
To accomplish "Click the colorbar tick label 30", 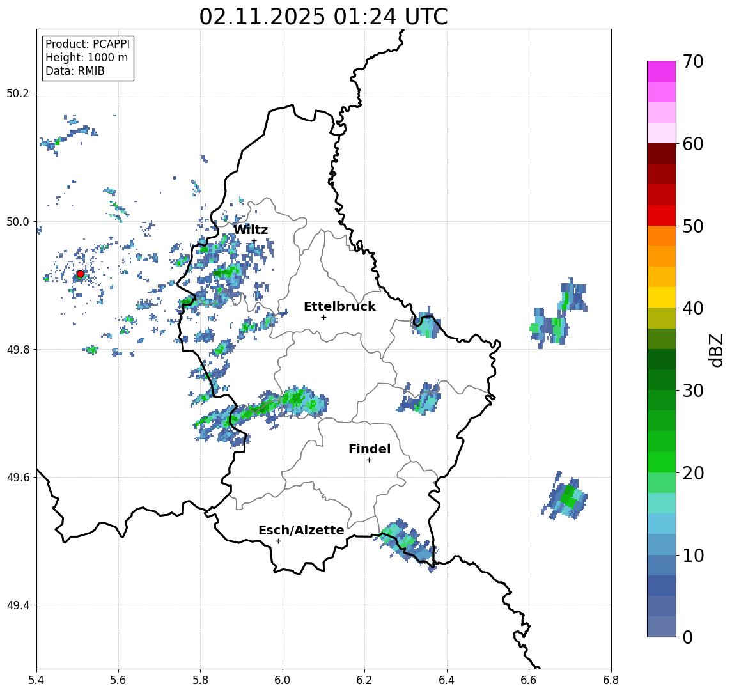I will pyautogui.click(x=693, y=391).
